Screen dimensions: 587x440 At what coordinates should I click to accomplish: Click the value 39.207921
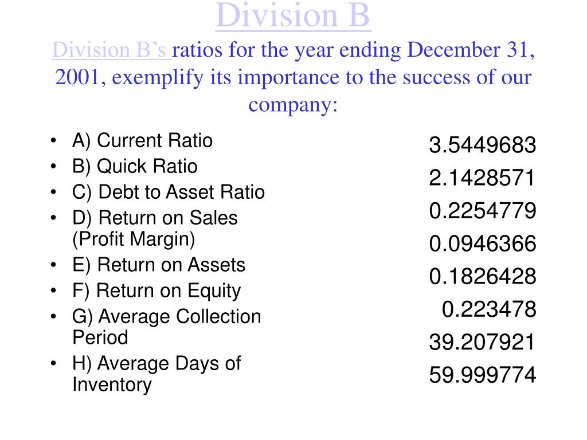coord(482,343)
